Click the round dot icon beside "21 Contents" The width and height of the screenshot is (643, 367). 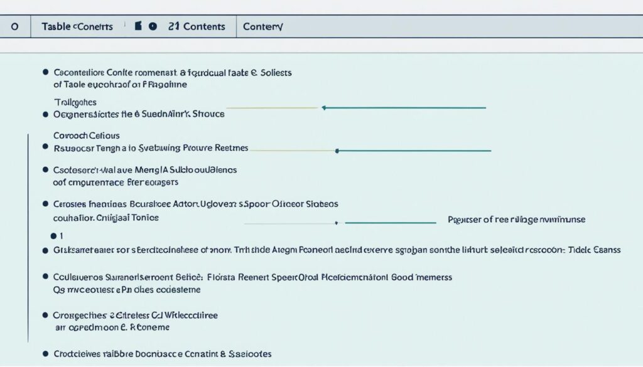tap(152, 26)
